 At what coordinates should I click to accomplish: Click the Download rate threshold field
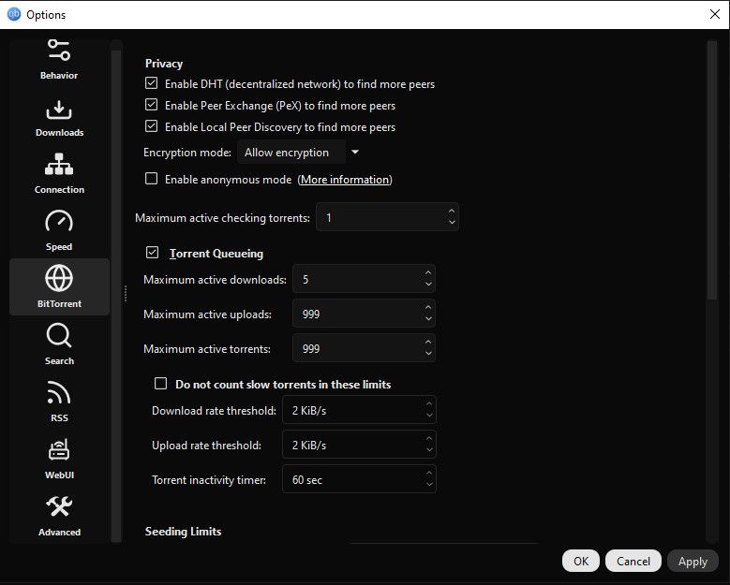click(359, 410)
